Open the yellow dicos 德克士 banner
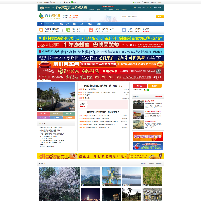201x201 pixels. click(x=100, y=156)
